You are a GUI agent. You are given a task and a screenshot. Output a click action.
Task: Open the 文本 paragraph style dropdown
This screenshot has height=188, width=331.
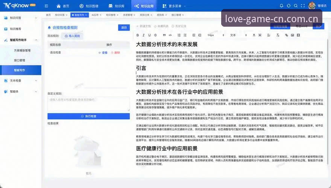238,35
